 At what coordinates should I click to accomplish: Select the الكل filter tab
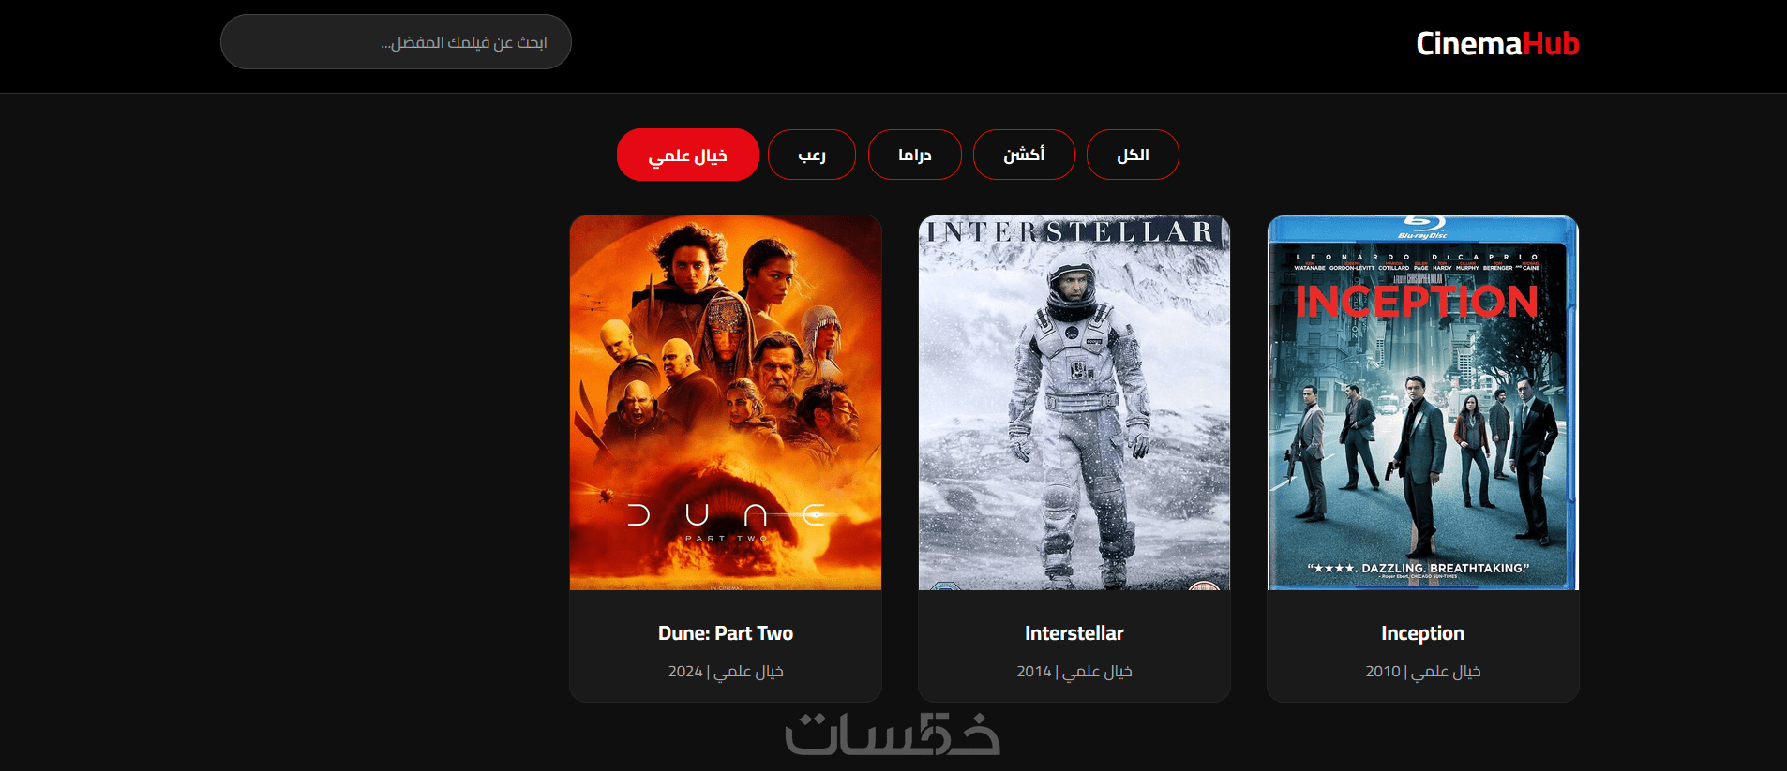tap(1133, 155)
